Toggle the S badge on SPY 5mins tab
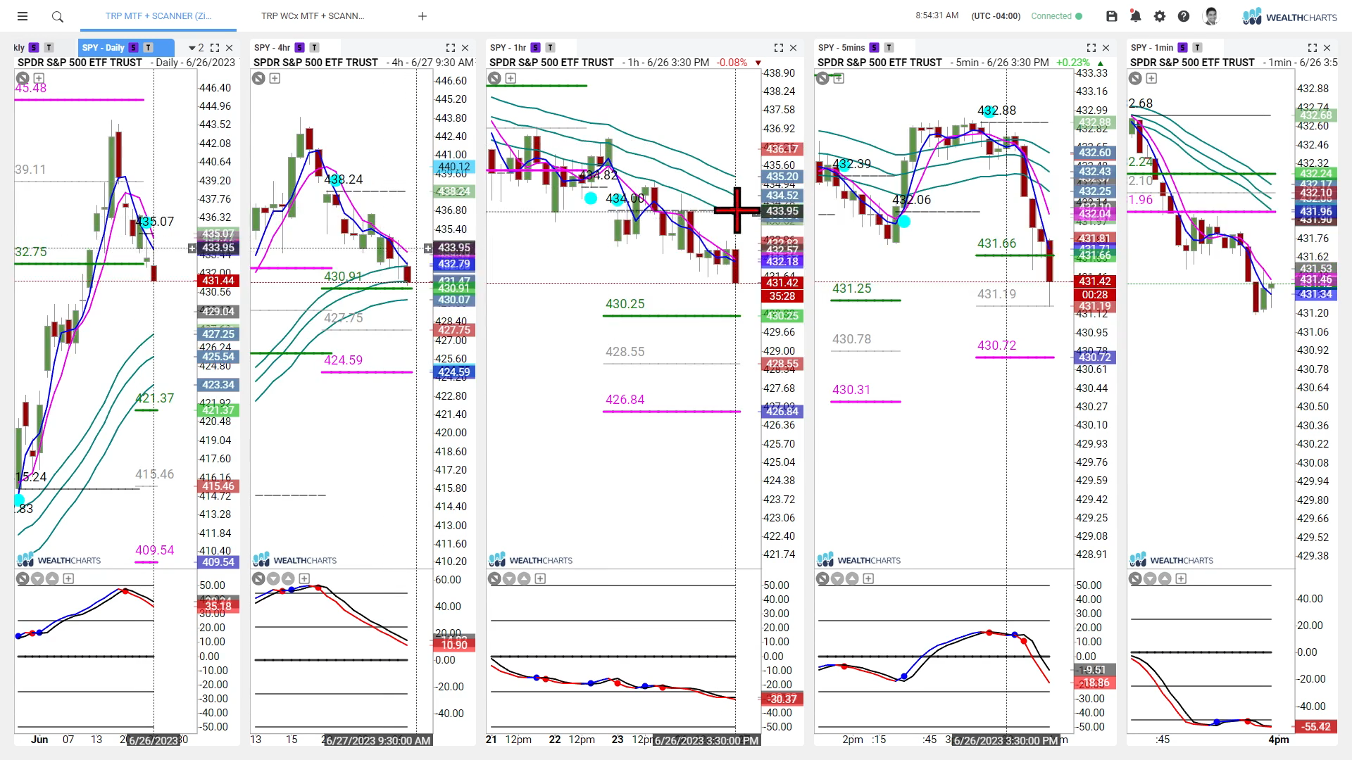The width and height of the screenshot is (1352, 760). [874, 48]
